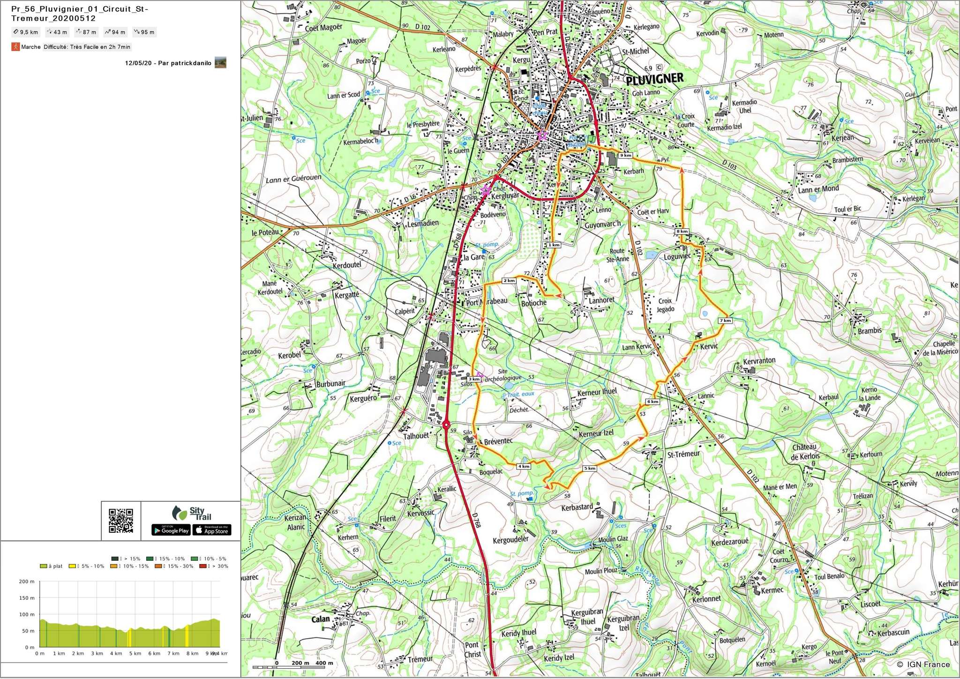Image resolution: width=960 pixels, height=679 pixels.
Task: Open the Google Play download badge
Action: 171,530
